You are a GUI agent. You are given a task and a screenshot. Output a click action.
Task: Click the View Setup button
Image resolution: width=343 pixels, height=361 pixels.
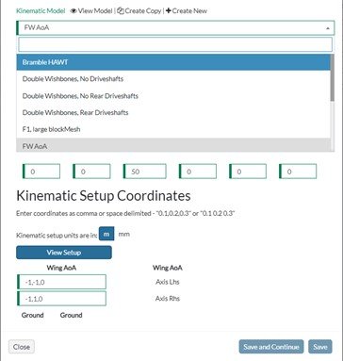click(64, 253)
